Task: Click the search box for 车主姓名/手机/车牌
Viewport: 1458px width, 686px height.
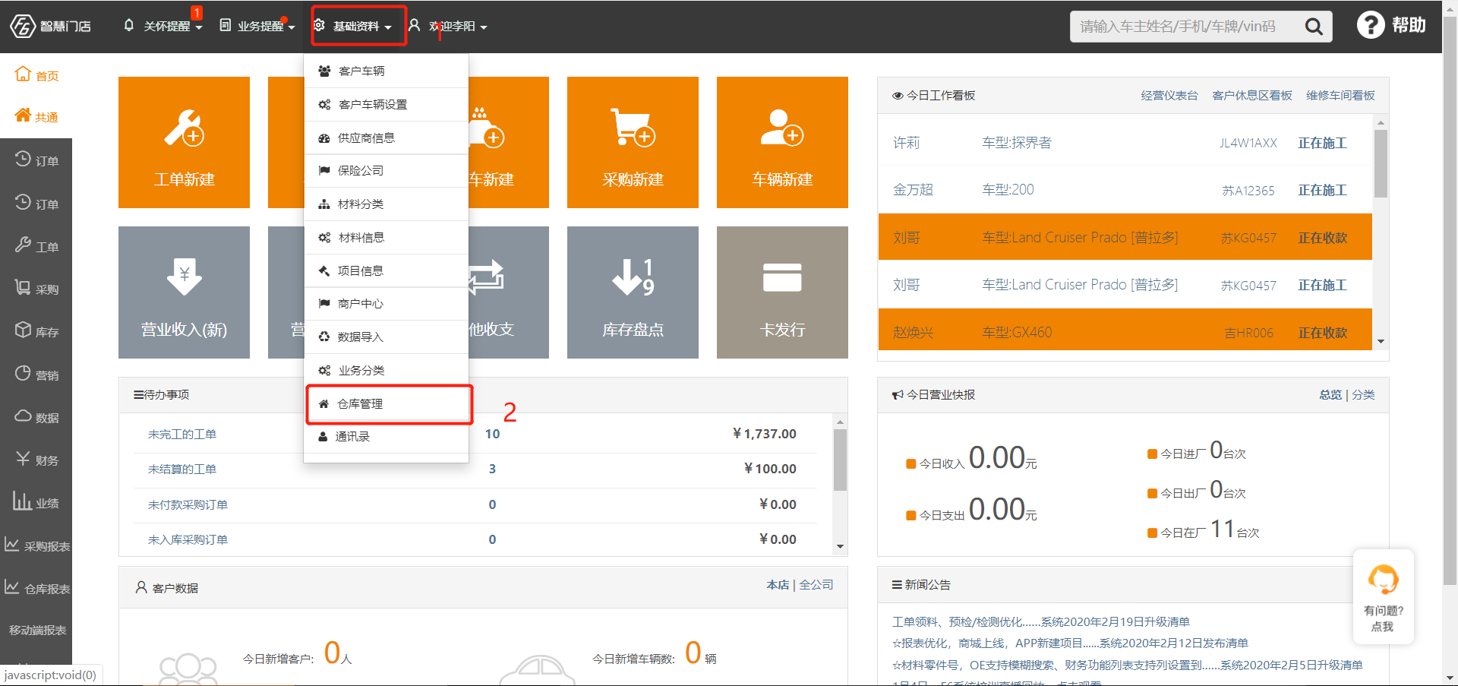Action: point(1185,27)
